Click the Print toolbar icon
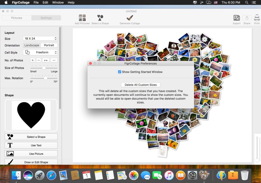Image resolution: width=261 pixels, height=183 pixels. (257, 18)
